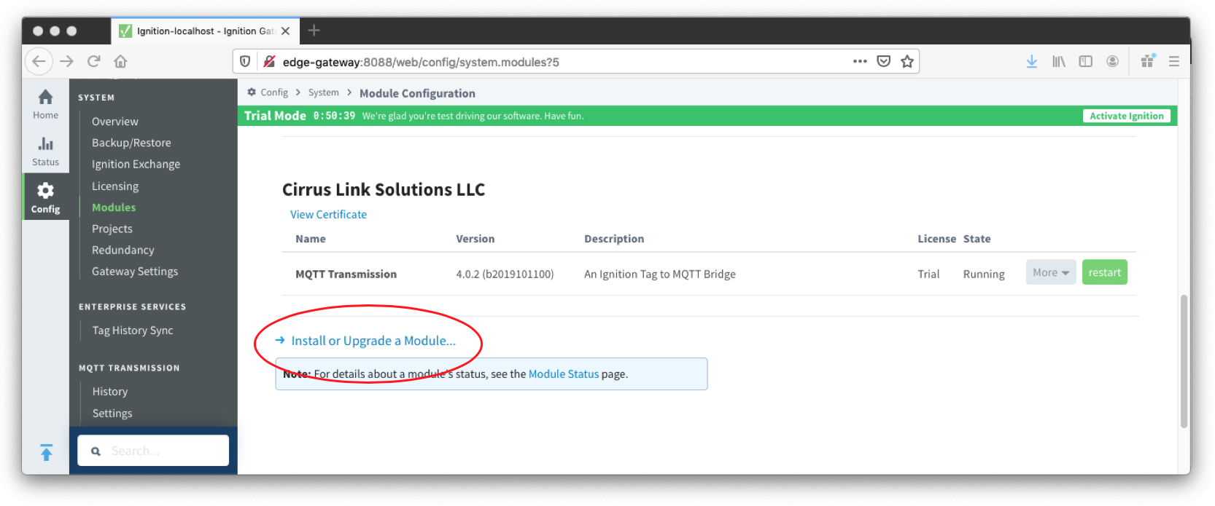Go to Ignition Exchange
This screenshot has height=506, width=1215.
pyautogui.click(x=136, y=165)
